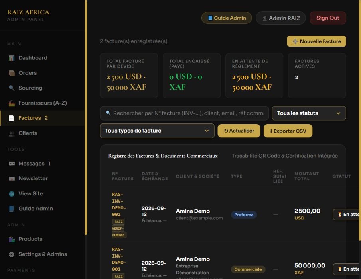This screenshot has height=279, width=361.
Task: Click the sidebar Guide Admin book icon
Action: click(x=11, y=209)
